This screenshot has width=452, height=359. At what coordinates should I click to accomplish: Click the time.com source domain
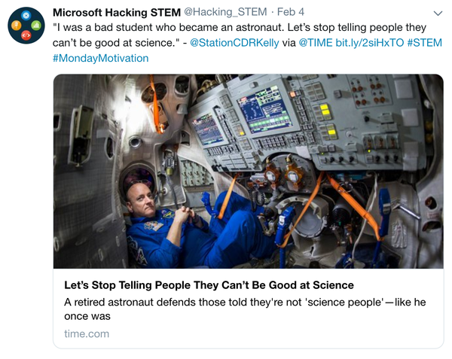pyautogui.click(x=87, y=333)
